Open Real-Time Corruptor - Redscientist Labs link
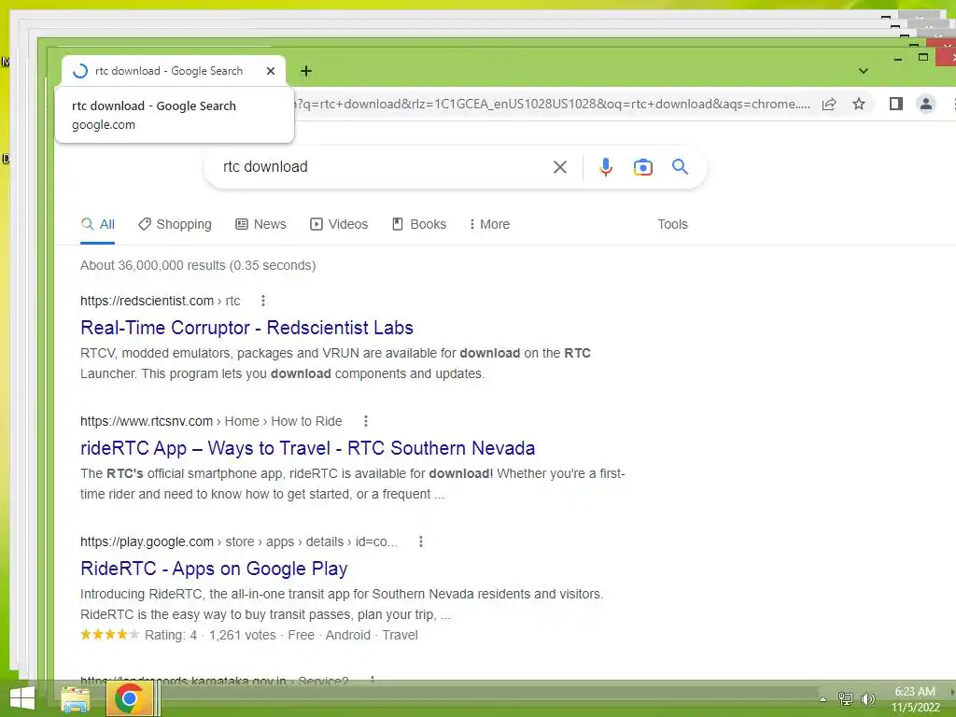The width and height of the screenshot is (956, 717). click(246, 328)
